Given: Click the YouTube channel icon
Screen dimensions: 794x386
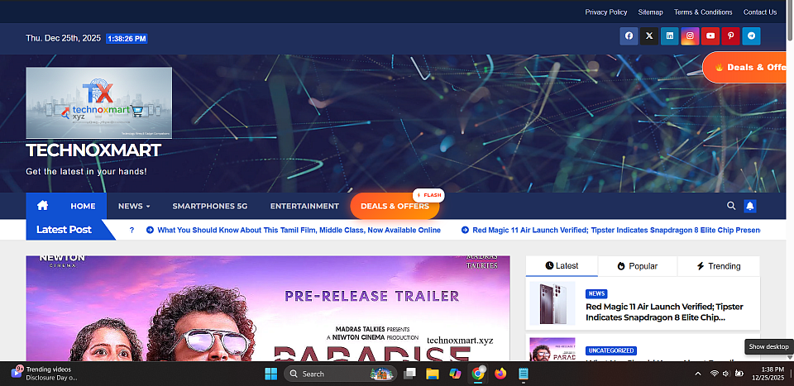Looking at the screenshot, I should click(710, 36).
